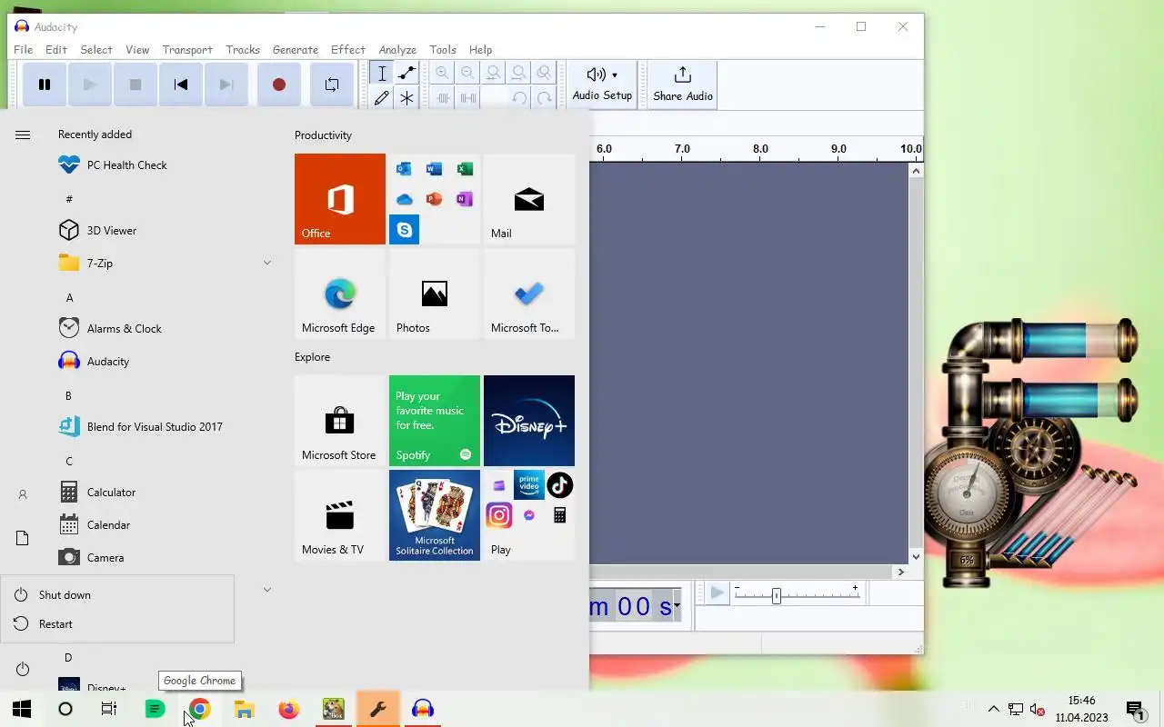Viewport: 1164px width, 727px height.
Task: Click Audacity vertical scrollbar down arrow
Action: coord(916,557)
